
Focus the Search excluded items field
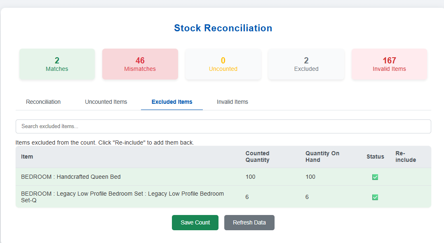[x=223, y=126]
